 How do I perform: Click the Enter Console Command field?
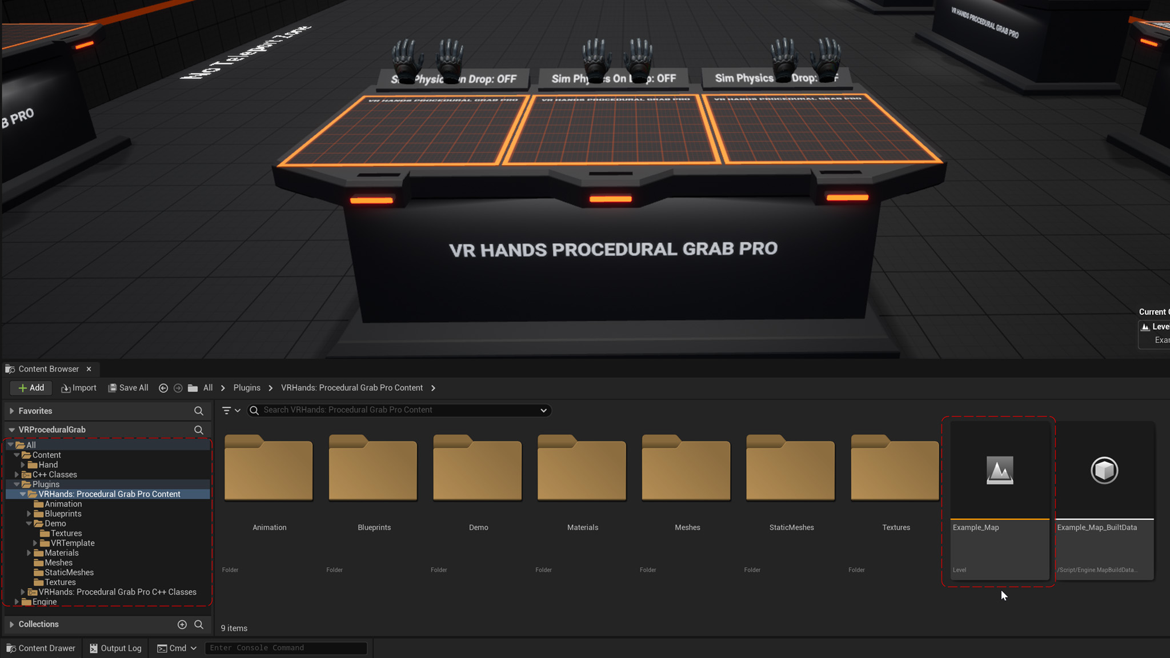pos(286,648)
